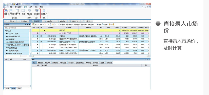
Task: Switch to the 5 其他项目 tab
Action: tap(61, 21)
